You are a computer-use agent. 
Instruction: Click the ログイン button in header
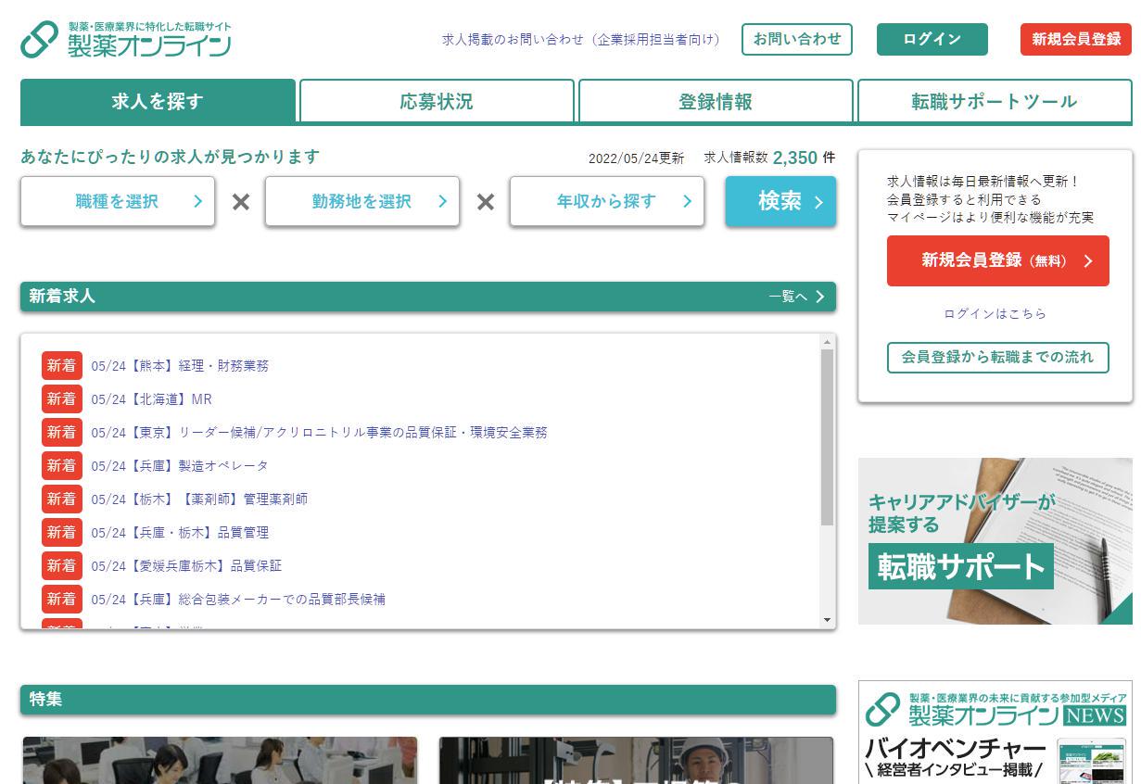click(932, 40)
